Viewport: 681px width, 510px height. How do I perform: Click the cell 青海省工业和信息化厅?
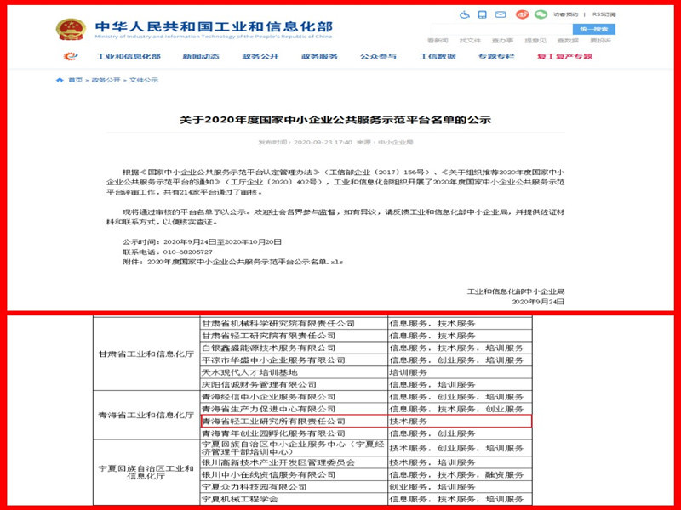point(146,415)
